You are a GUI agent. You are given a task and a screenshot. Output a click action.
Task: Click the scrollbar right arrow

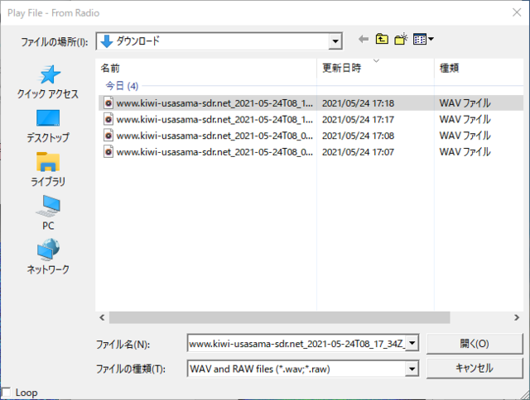517,317
